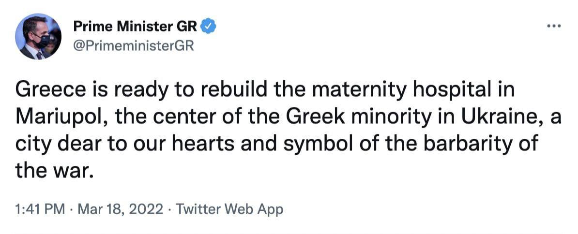Viewport: 578px width, 234px height.
Task: Open the Twitter Web App source link
Action: click(229, 209)
